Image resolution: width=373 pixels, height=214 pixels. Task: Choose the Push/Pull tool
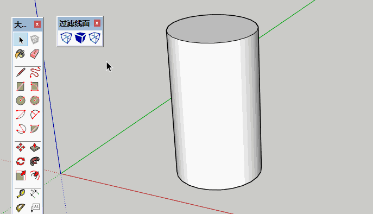coord(35,147)
